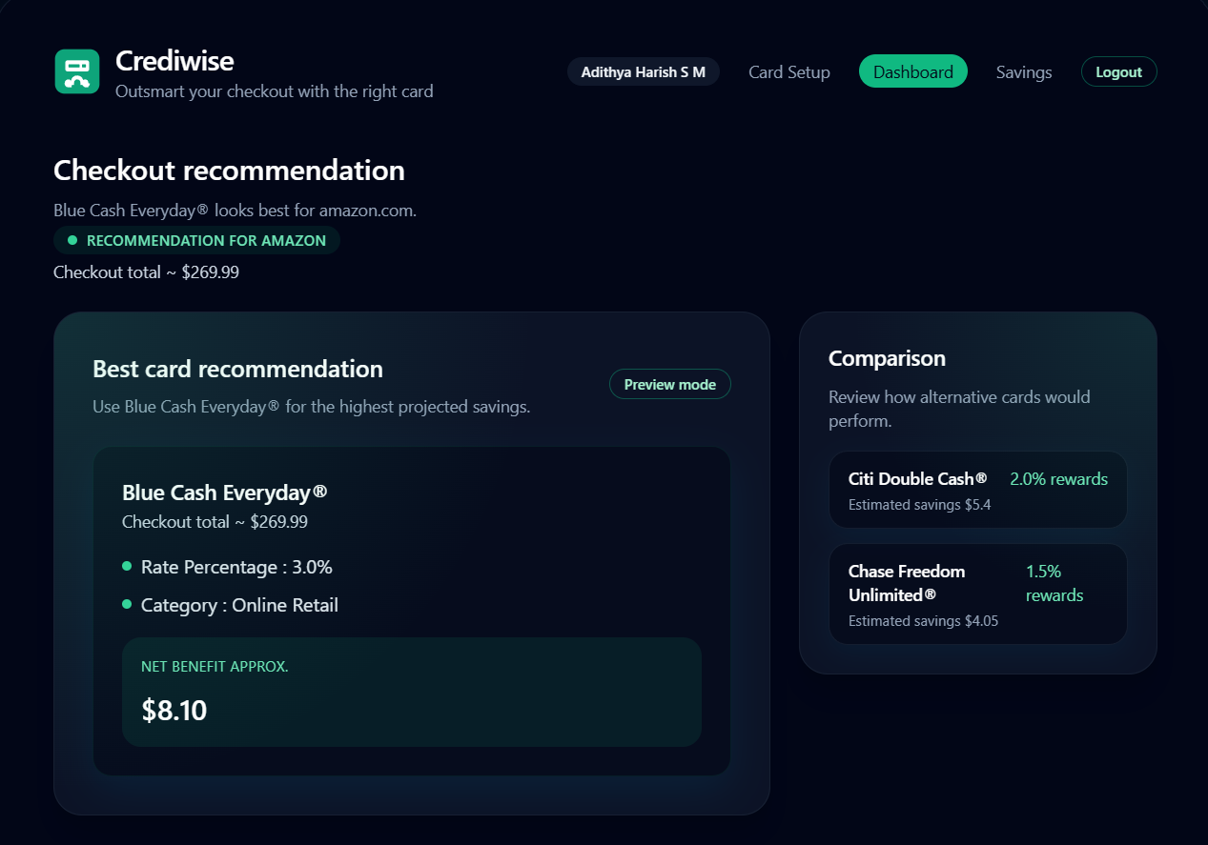Screen dimensions: 1208x845
Task: Click 'Review how alternative cards would perform.'
Action: pyautogui.click(x=959, y=409)
